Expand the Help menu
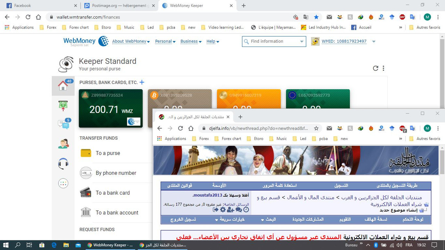This screenshot has width=445, height=250. [213, 41]
